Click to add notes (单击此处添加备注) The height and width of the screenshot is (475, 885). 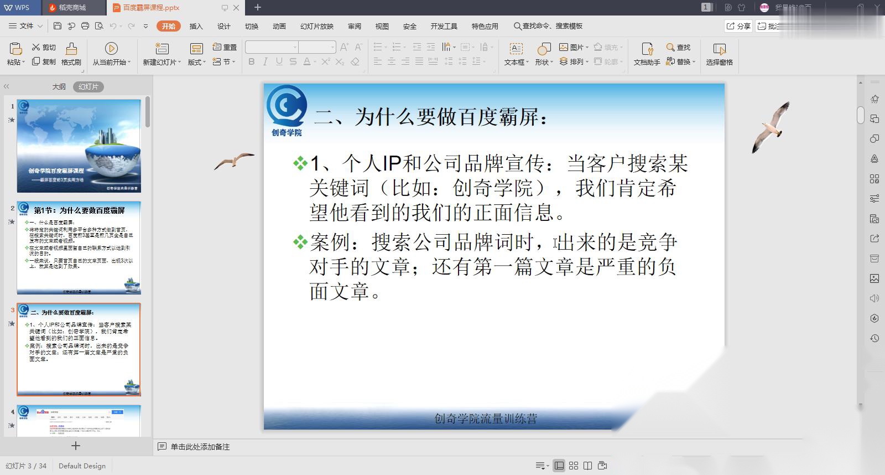pyautogui.click(x=200, y=447)
